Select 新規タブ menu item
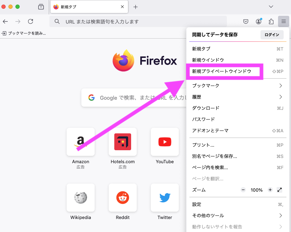Screen dimensions: 291x232 click(238, 49)
